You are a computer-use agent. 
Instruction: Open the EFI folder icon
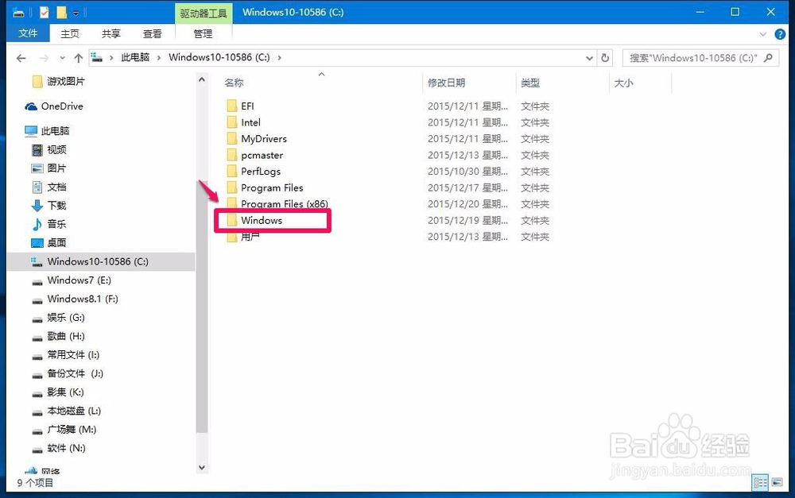coord(231,106)
